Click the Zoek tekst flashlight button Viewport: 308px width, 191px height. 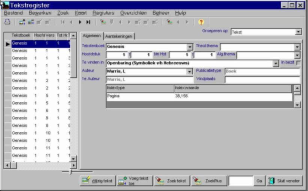171,181
